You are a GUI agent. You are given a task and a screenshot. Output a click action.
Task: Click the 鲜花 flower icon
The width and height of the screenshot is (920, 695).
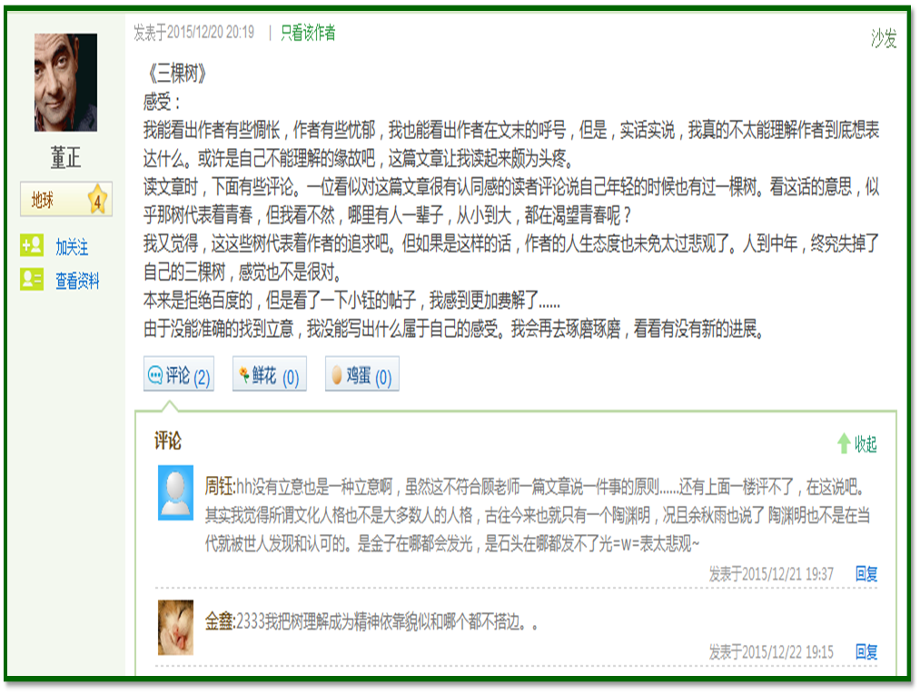click(x=244, y=373)
